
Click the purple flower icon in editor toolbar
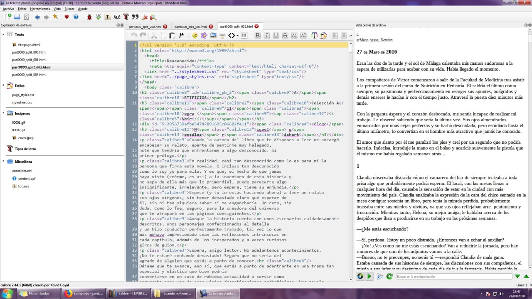[x=204, y=36]
